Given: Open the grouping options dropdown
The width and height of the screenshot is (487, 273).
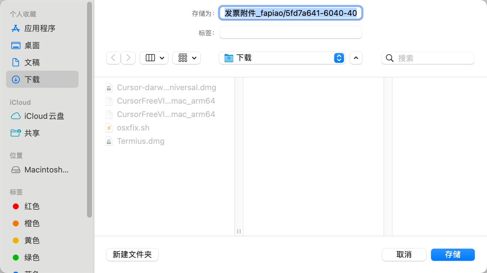Looking at the screenshot, I should click(187, 58).
